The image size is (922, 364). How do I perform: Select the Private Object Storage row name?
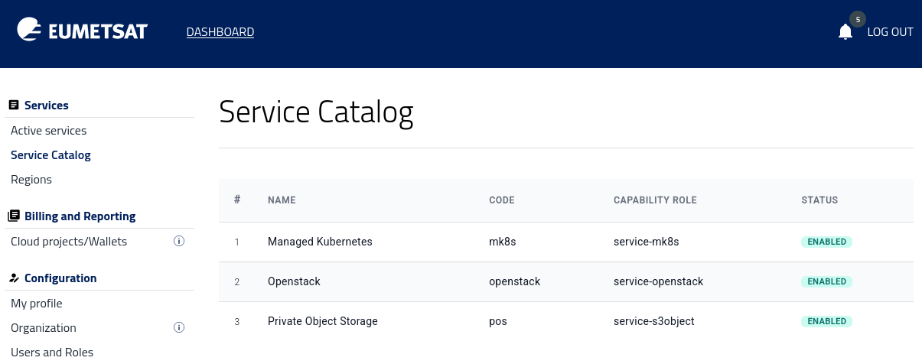[x=323, y=321]
